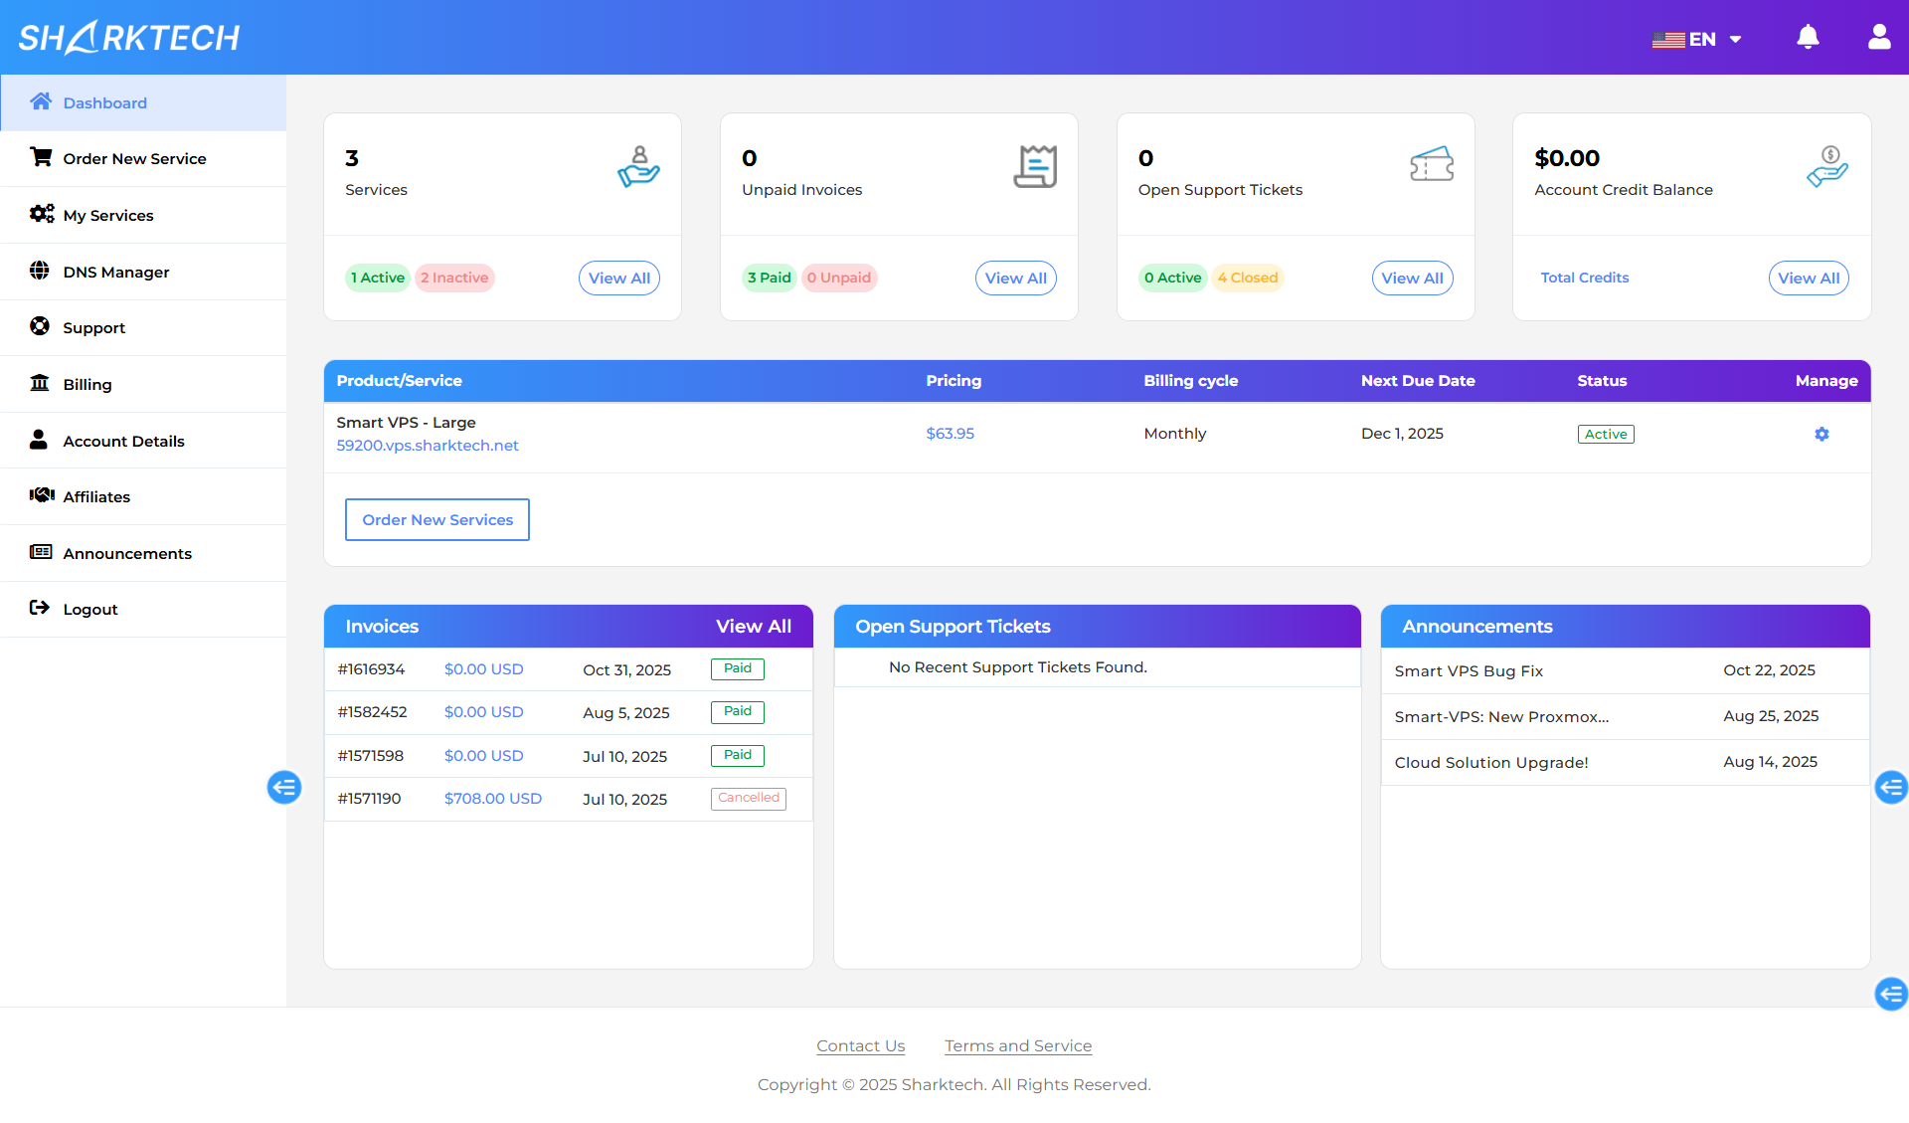The height and width of the screenshot is (1123, 1909).
Task: Click View All in the Invoices panel header
Action: (754, 627)
